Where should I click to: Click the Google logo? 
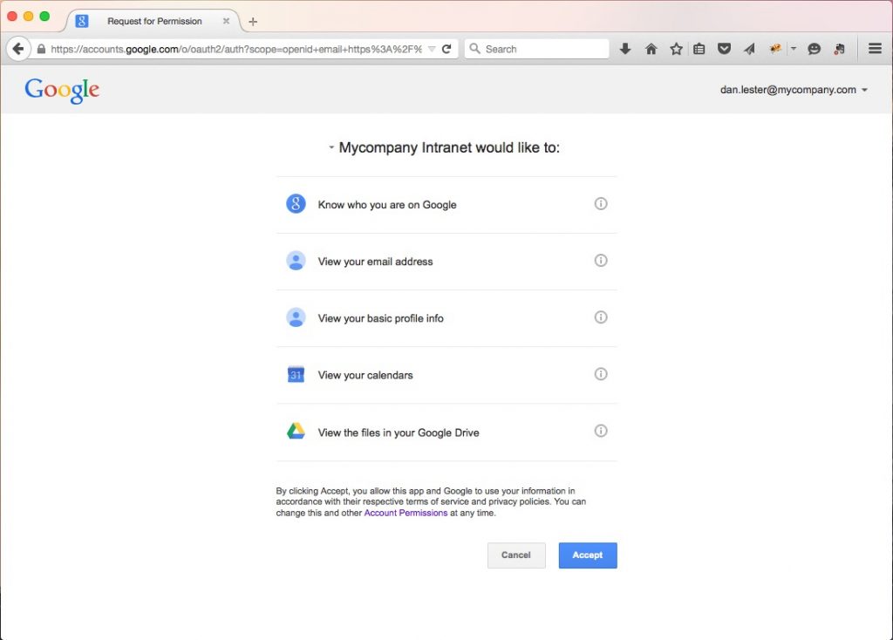[x=62, y=91]
